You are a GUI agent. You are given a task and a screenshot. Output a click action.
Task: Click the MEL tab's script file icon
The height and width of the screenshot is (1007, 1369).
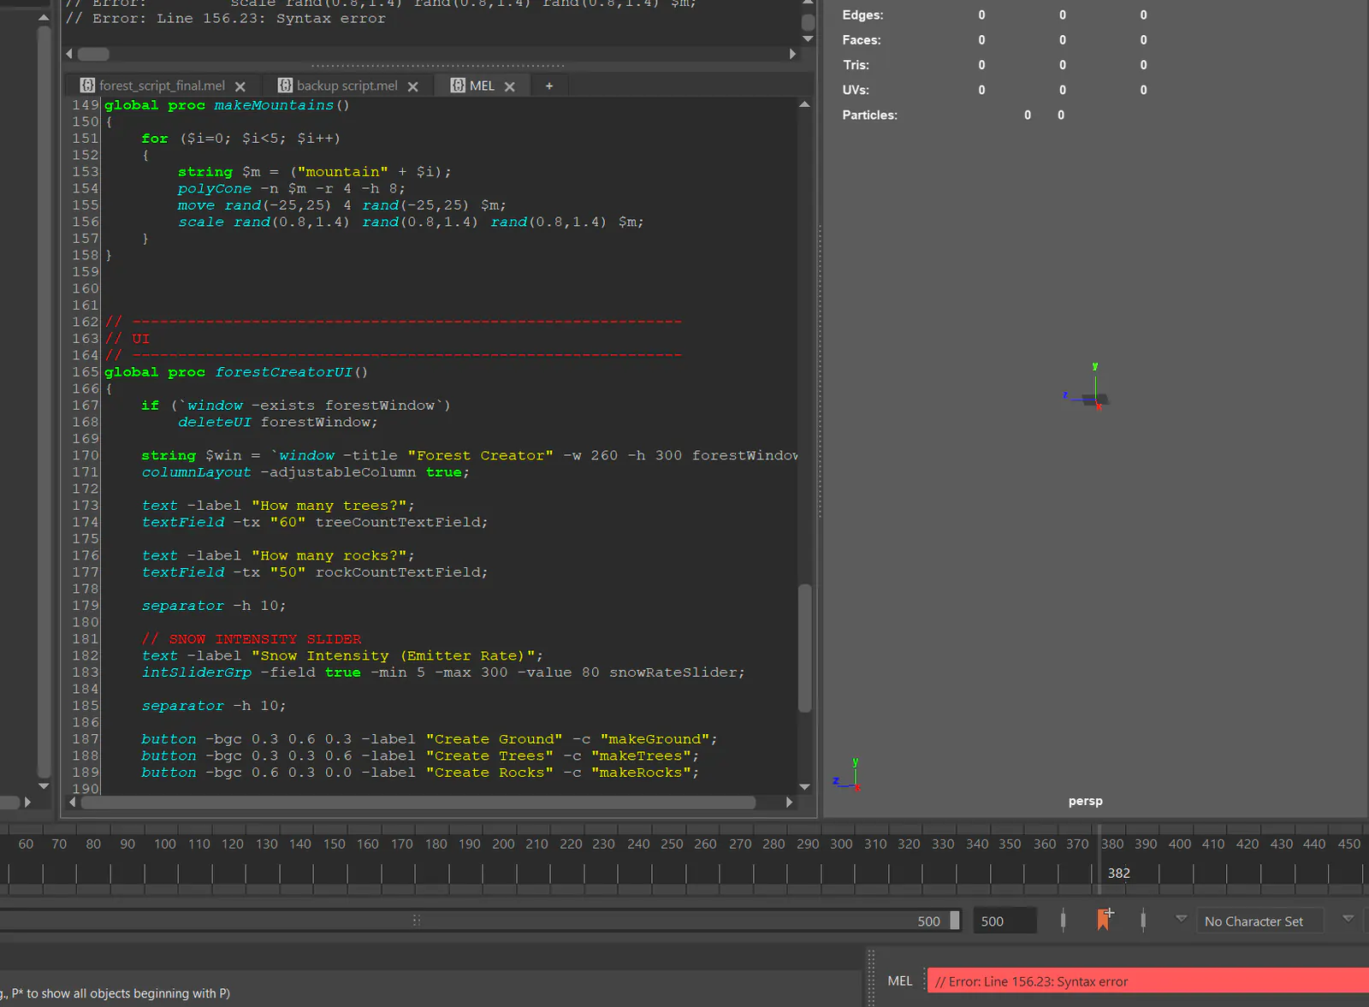pos(458,86)
